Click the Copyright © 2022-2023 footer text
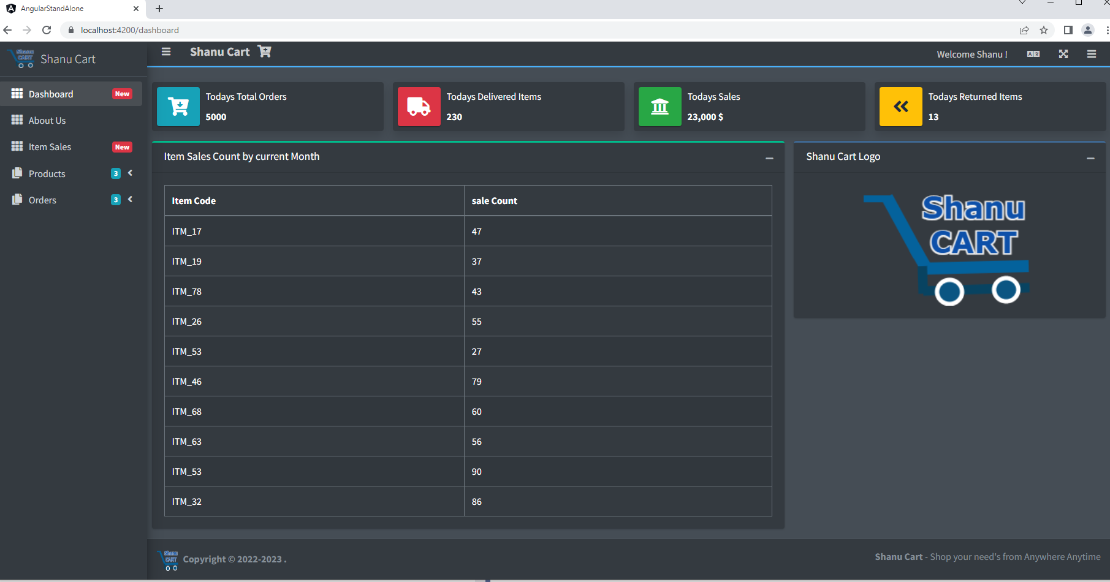1110x582 pixels. click(x=235, y=559)
